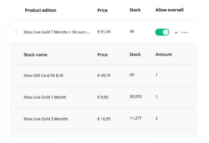Open the three-dots more options menu
The width and height of the screenshot is (209, 143).
(x=184, y=32)
